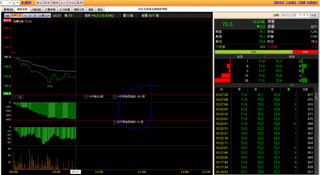Click the 今天 today button
The image size is (320, 175).
[x=313, y=15]
